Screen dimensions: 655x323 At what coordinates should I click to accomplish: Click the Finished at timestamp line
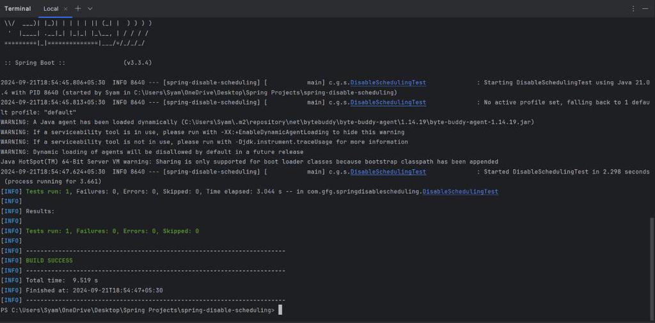[x=94, y=290]
